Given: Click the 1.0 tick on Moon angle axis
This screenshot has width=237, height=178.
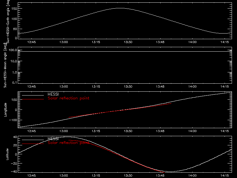Looking at the screenshot, I should (x=15, y=72).
